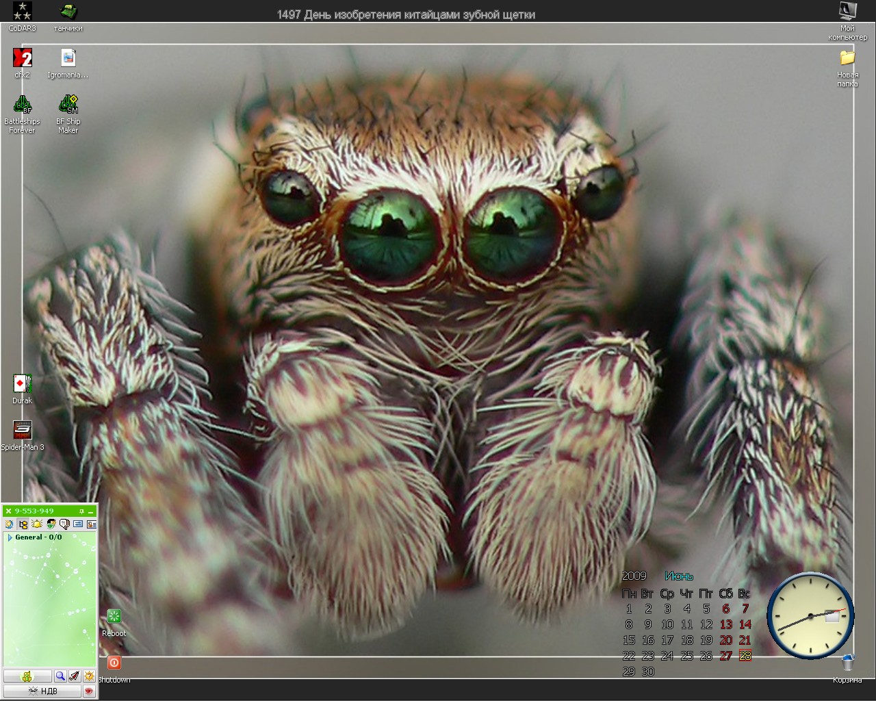Select calendar date 29
Image resolution: width=876 pixels, height=701 pixels.
(629, 672)
